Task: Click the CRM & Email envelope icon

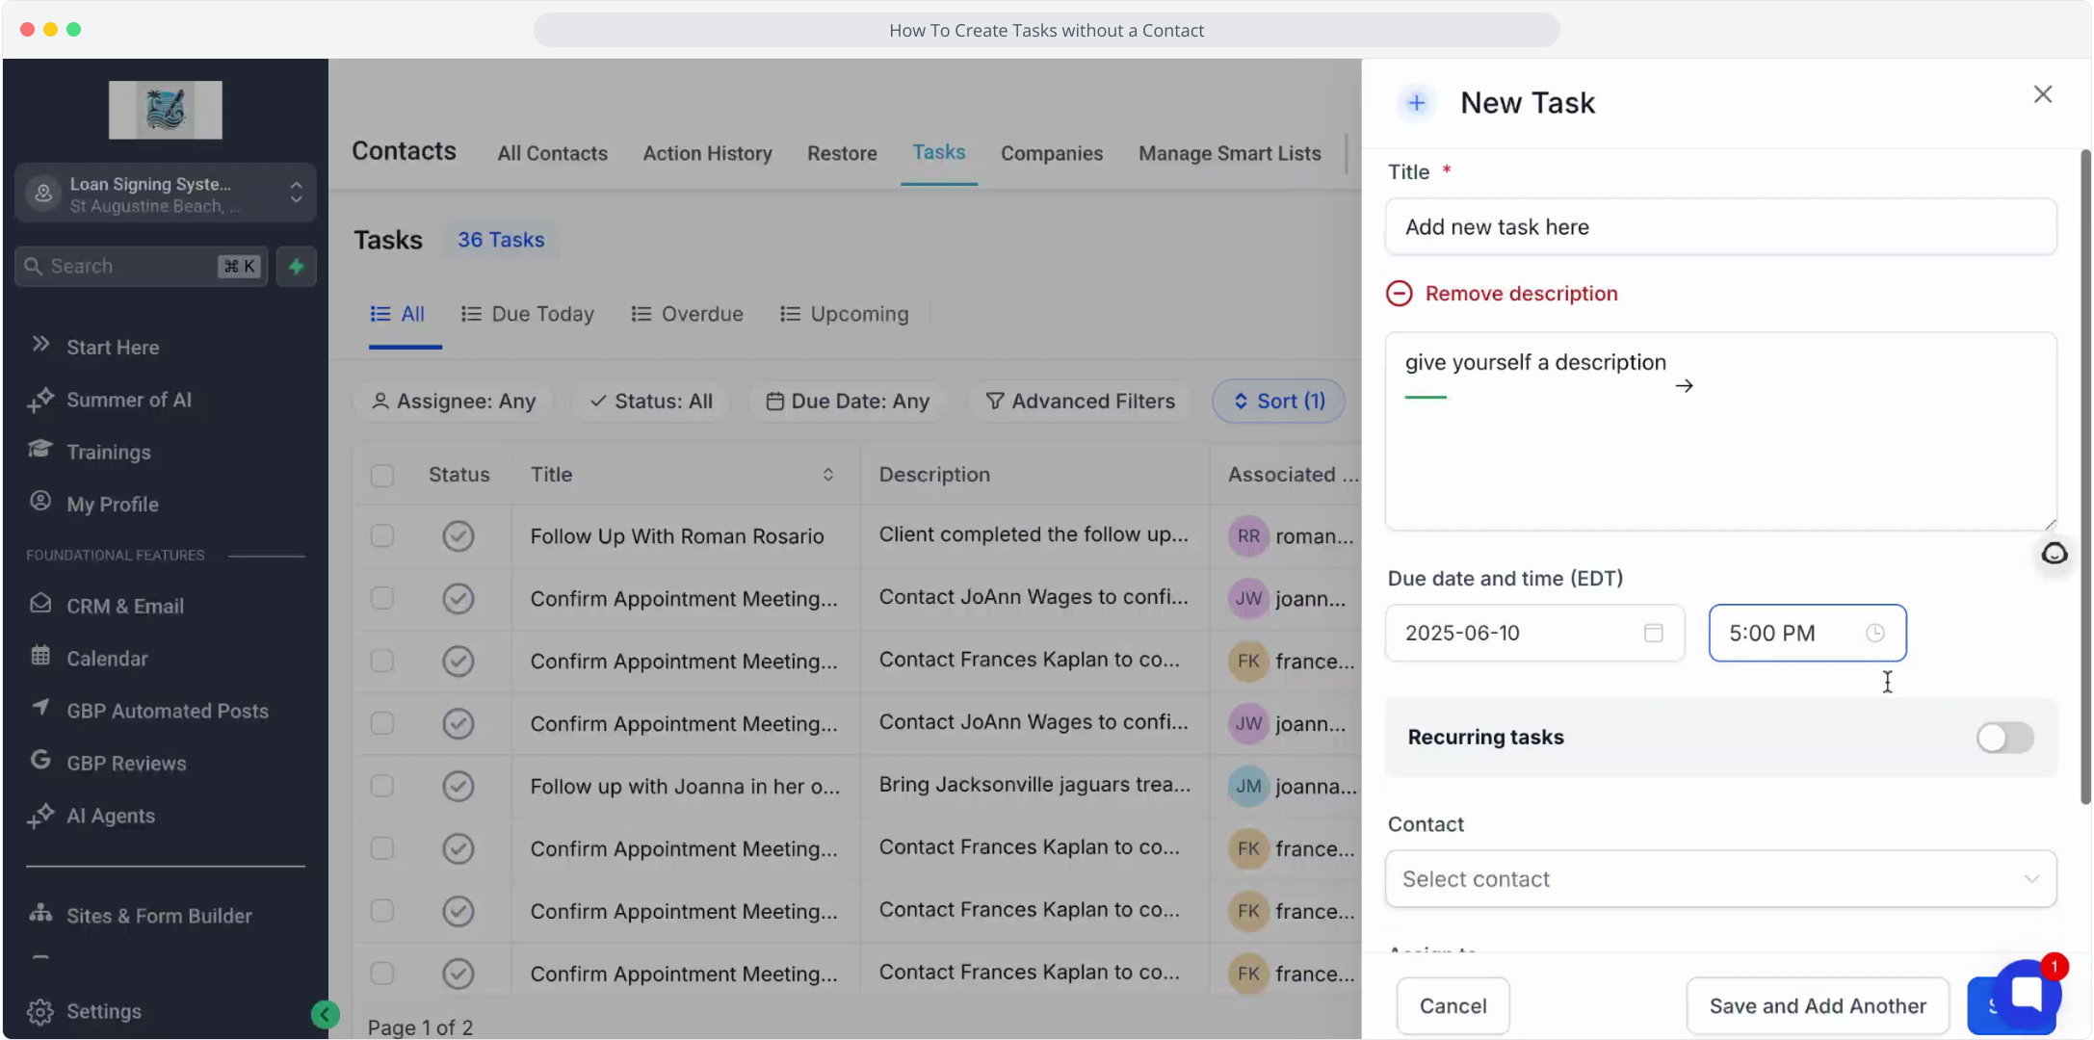Action: [x=40, y=604]
